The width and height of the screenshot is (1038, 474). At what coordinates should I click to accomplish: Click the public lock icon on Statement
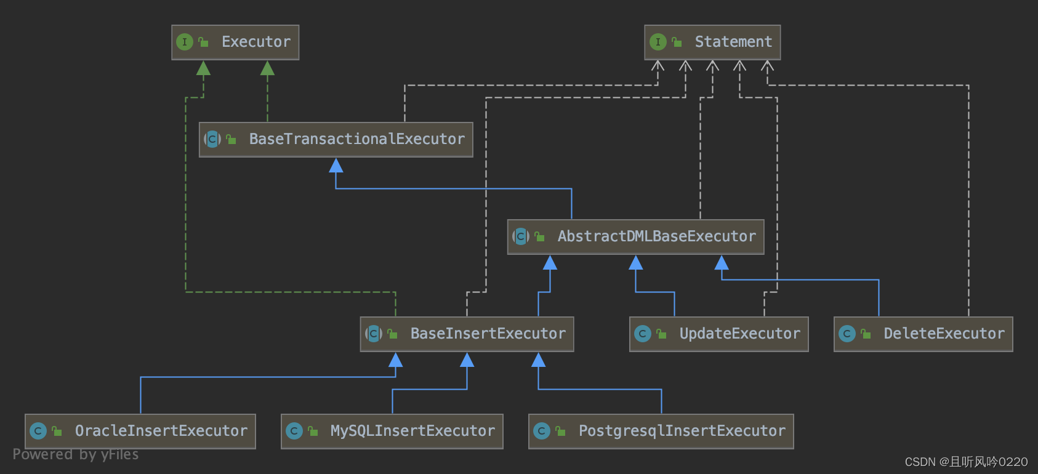[x=677, y=42]
